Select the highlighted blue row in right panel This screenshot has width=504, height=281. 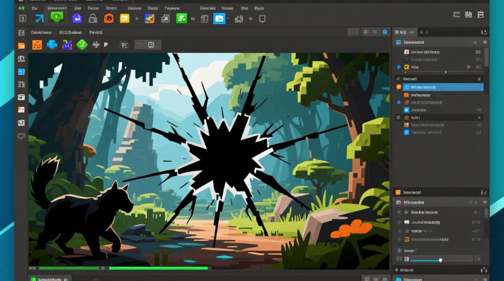click(443, 87)
